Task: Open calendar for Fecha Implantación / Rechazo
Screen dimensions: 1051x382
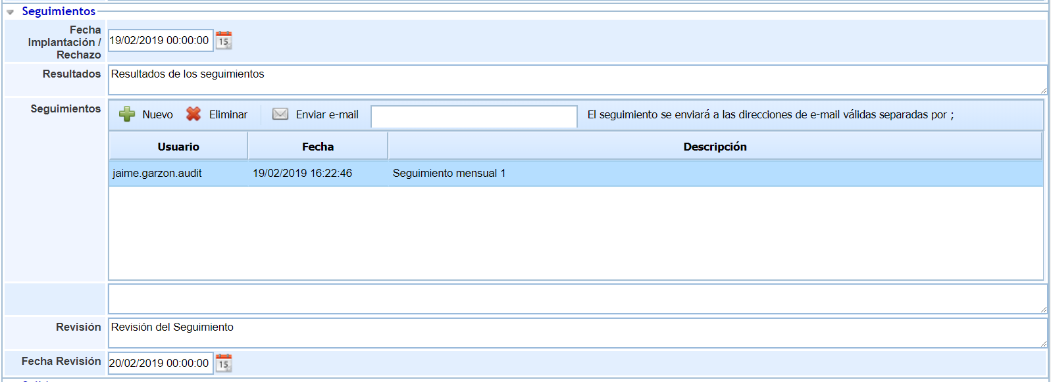Action: [x=224, y=41]
